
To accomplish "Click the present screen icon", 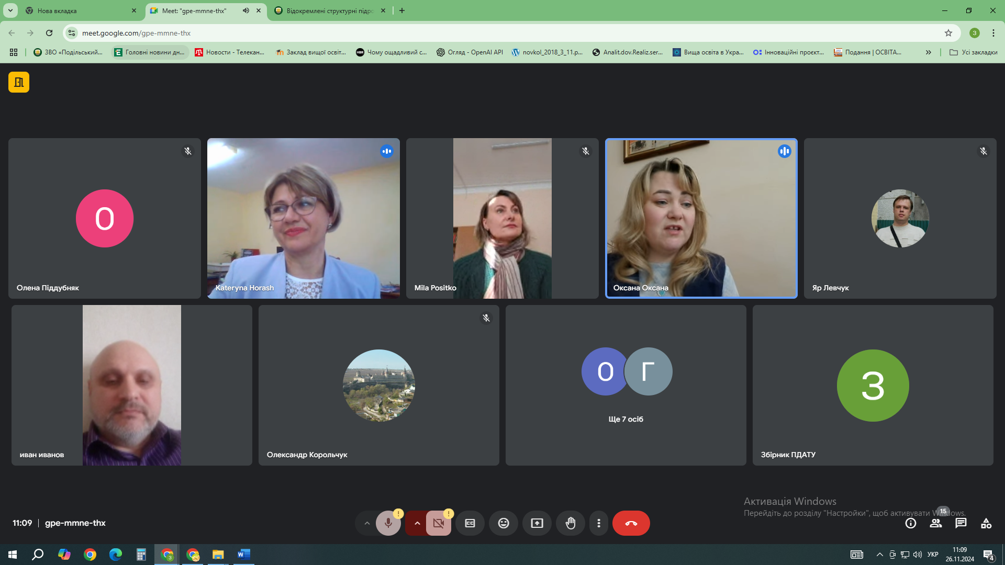I will [537, 523].
